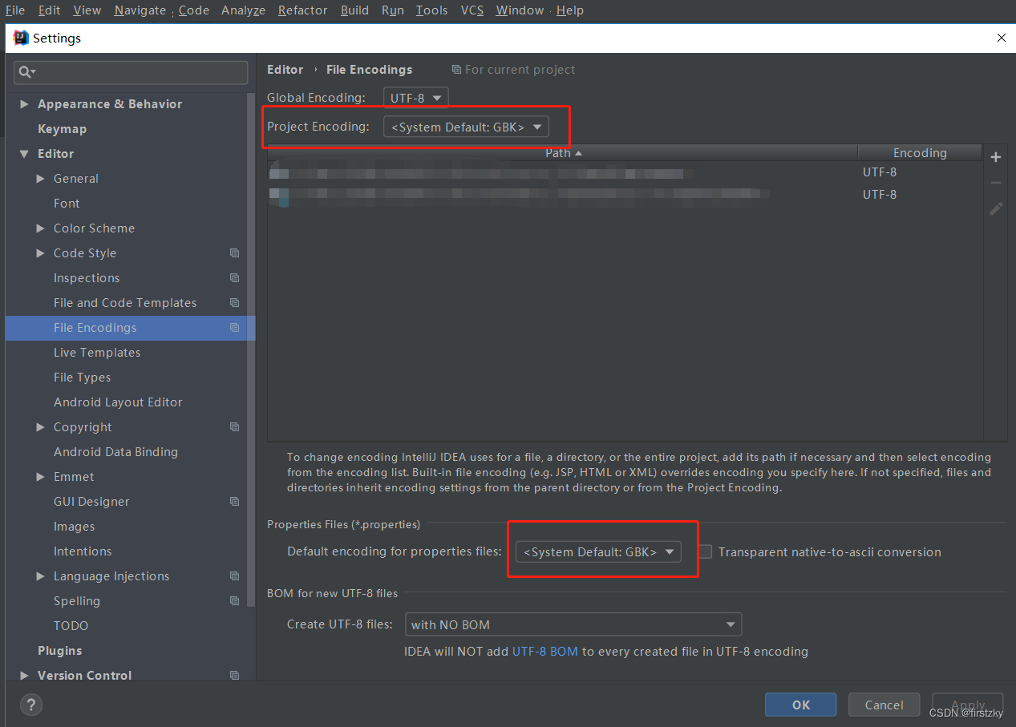The width and height of the screenshot is (1016, 727).
Task: Click project-level icon beside Code Style
Action: pyautogui.click(x=234, y=253)
